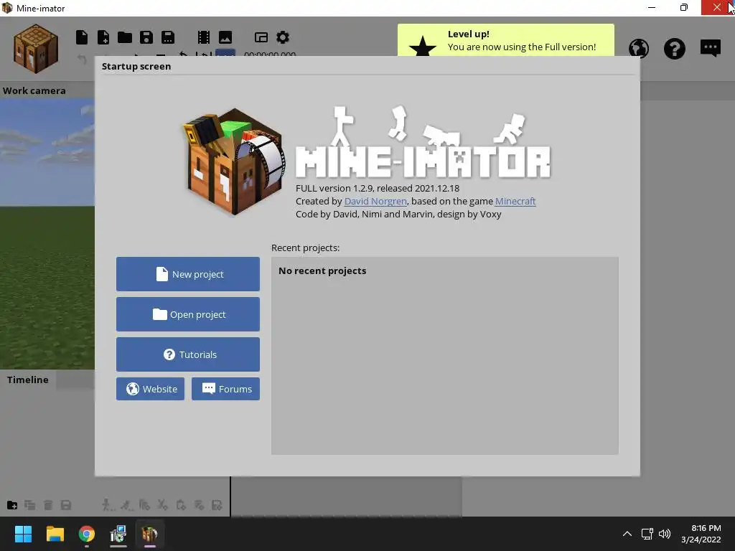Image resolution: width=735 pixels, height=551 pixels.
Task: Click the Level up notification banner
Action: (506, 40)
